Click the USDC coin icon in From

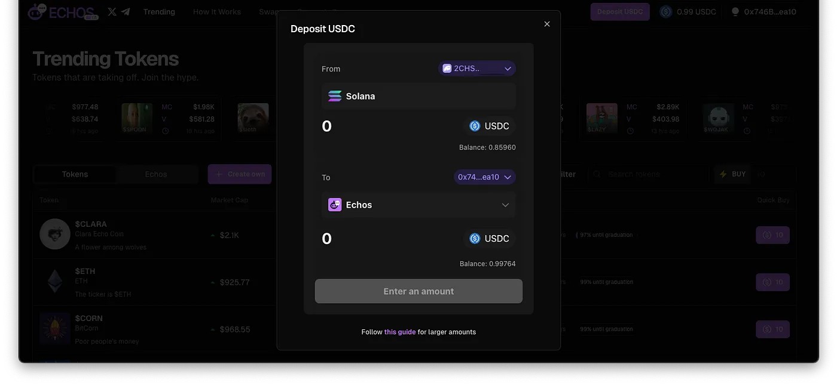click(475, 126)
